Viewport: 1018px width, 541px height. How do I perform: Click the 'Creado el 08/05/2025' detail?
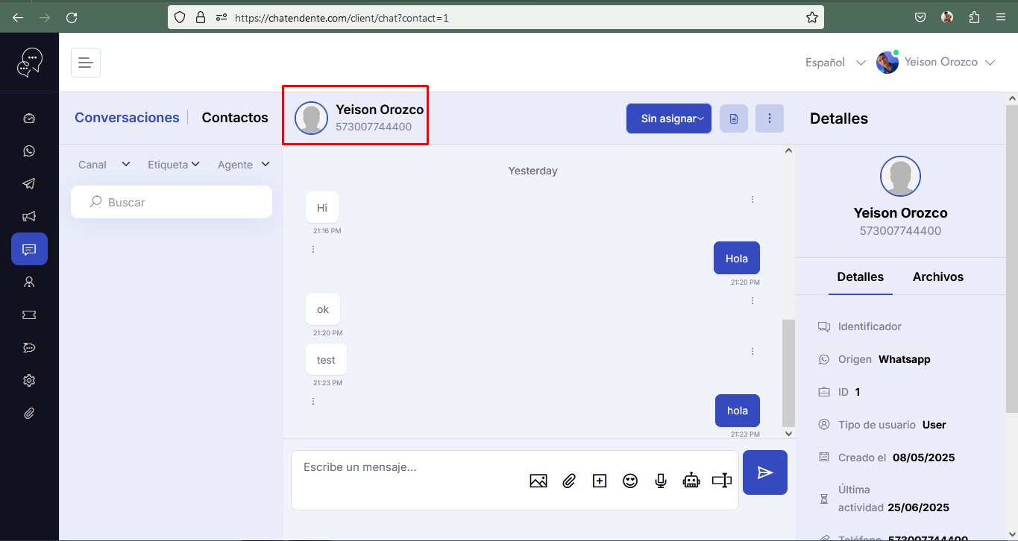coord(887,458)
